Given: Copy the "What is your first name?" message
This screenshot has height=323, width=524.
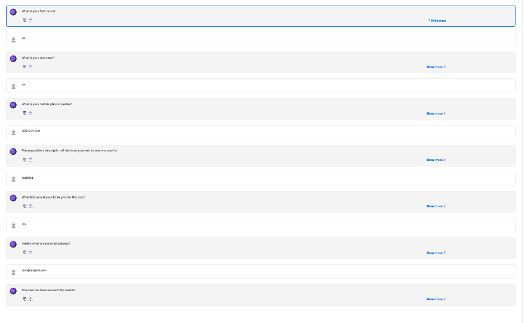Looking at the screenshot, I should [25, 20].
